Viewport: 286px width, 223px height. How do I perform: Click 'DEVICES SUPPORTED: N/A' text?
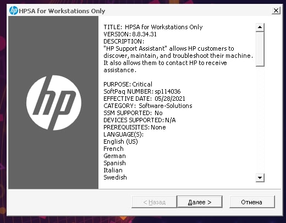[x=140, y=120]
